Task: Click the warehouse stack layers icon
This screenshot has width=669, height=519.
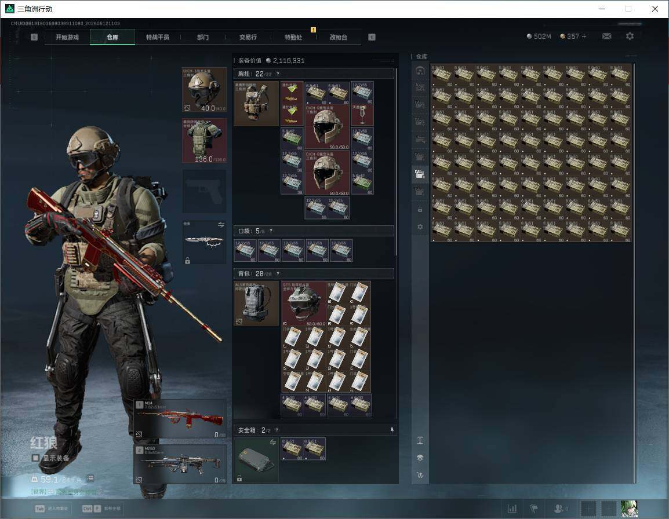Action: 420,458
